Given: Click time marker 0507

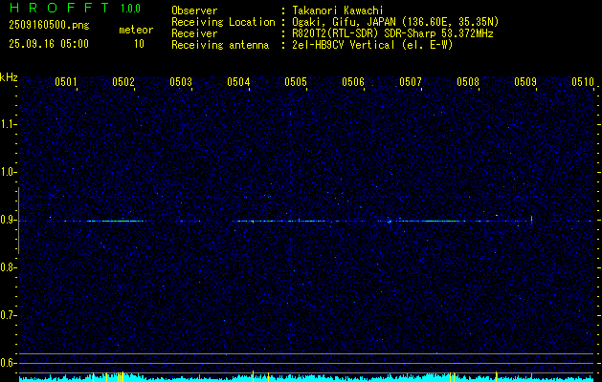Looking at the screenshot, I should (x=411, y=81).
